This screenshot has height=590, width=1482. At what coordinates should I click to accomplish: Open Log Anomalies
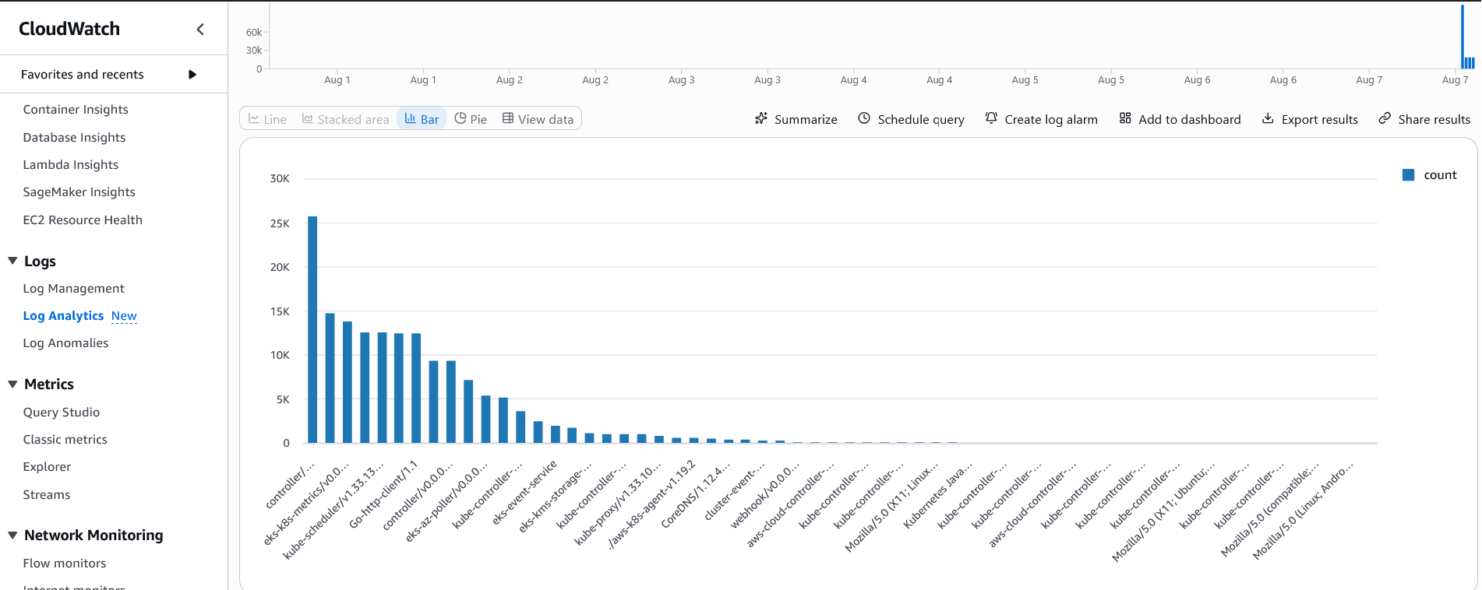(65, 343)
